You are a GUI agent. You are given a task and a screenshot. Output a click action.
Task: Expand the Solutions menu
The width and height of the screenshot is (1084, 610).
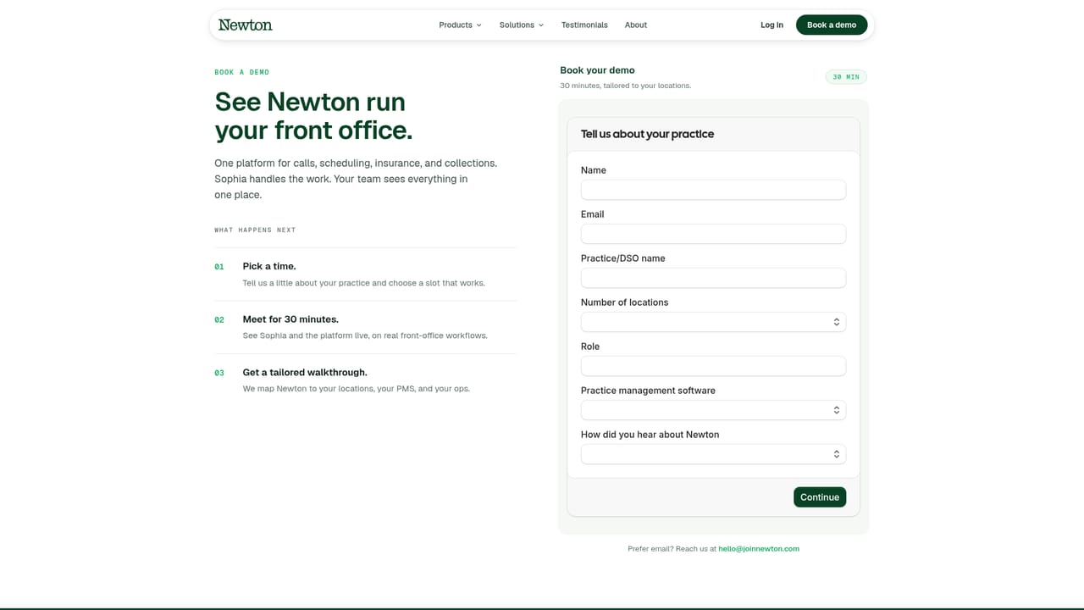(522, 25)
